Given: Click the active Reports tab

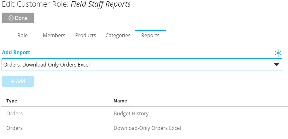Looking at the screenshot, I should [x=150, y=35].
